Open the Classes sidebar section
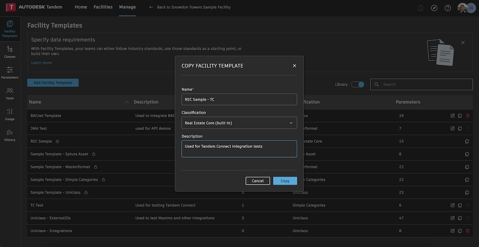Viewport: 479px width, 247px height. (x=10, y=52)
